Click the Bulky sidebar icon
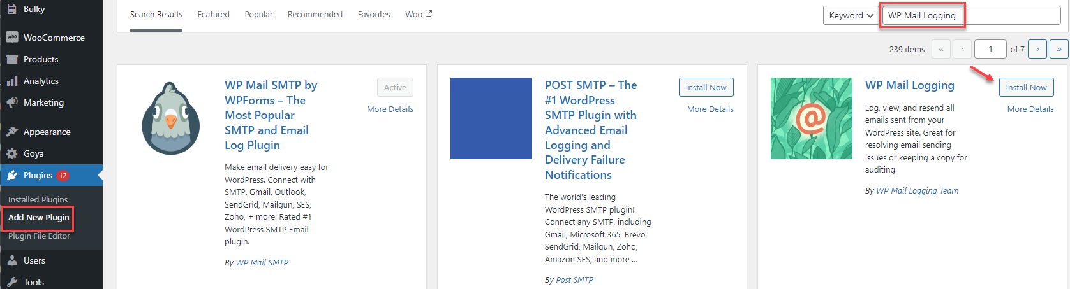 click(x=12, y=9)
